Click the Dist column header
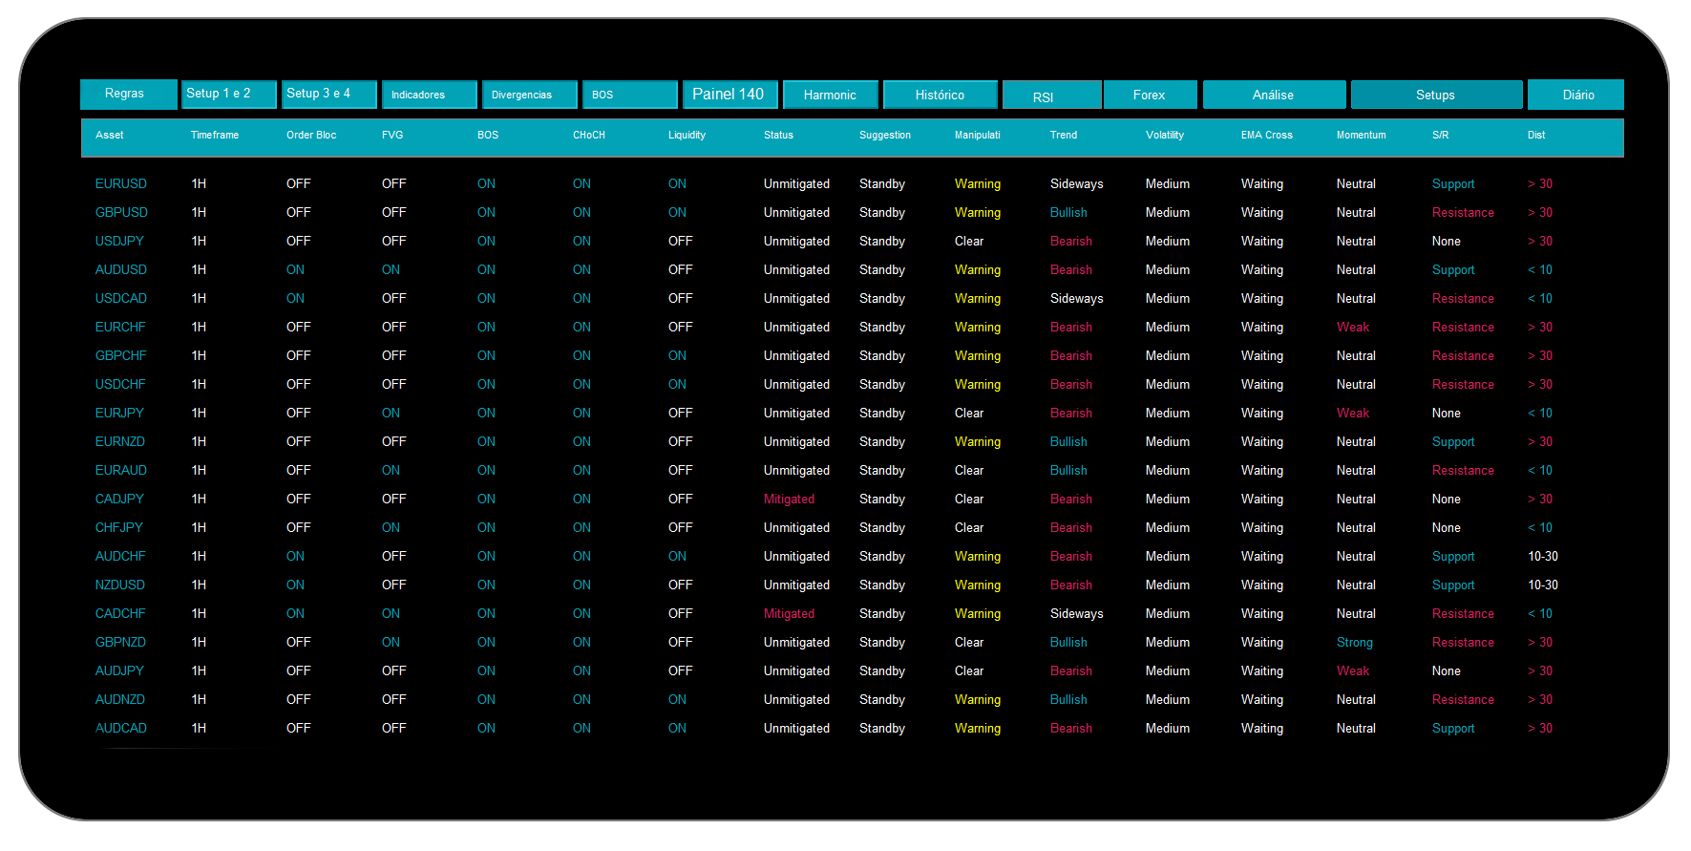The image size is (1691, 851). coord(1536,136)
